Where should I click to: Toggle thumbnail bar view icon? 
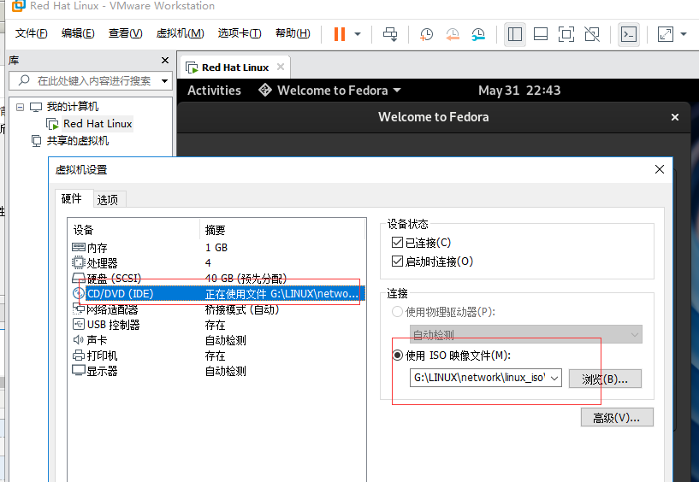tap(541, 34)
